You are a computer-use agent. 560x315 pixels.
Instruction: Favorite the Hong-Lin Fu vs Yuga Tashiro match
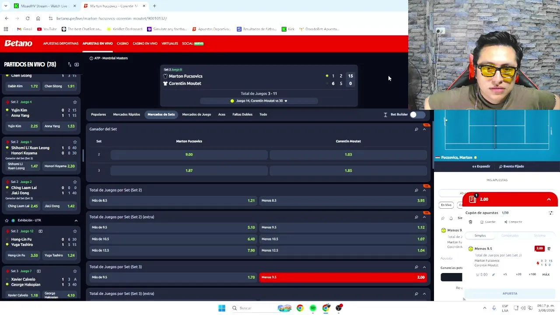click(75, 231)
